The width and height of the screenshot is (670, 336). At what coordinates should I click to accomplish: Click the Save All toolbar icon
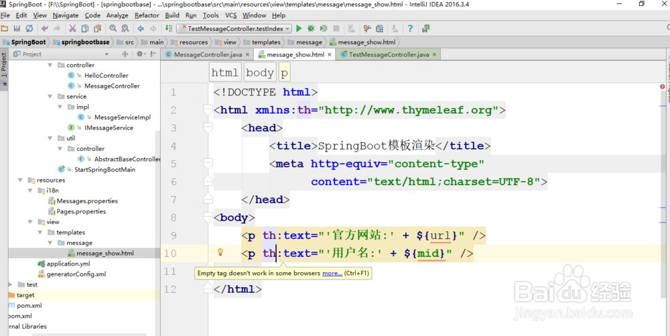pos(17,29)
